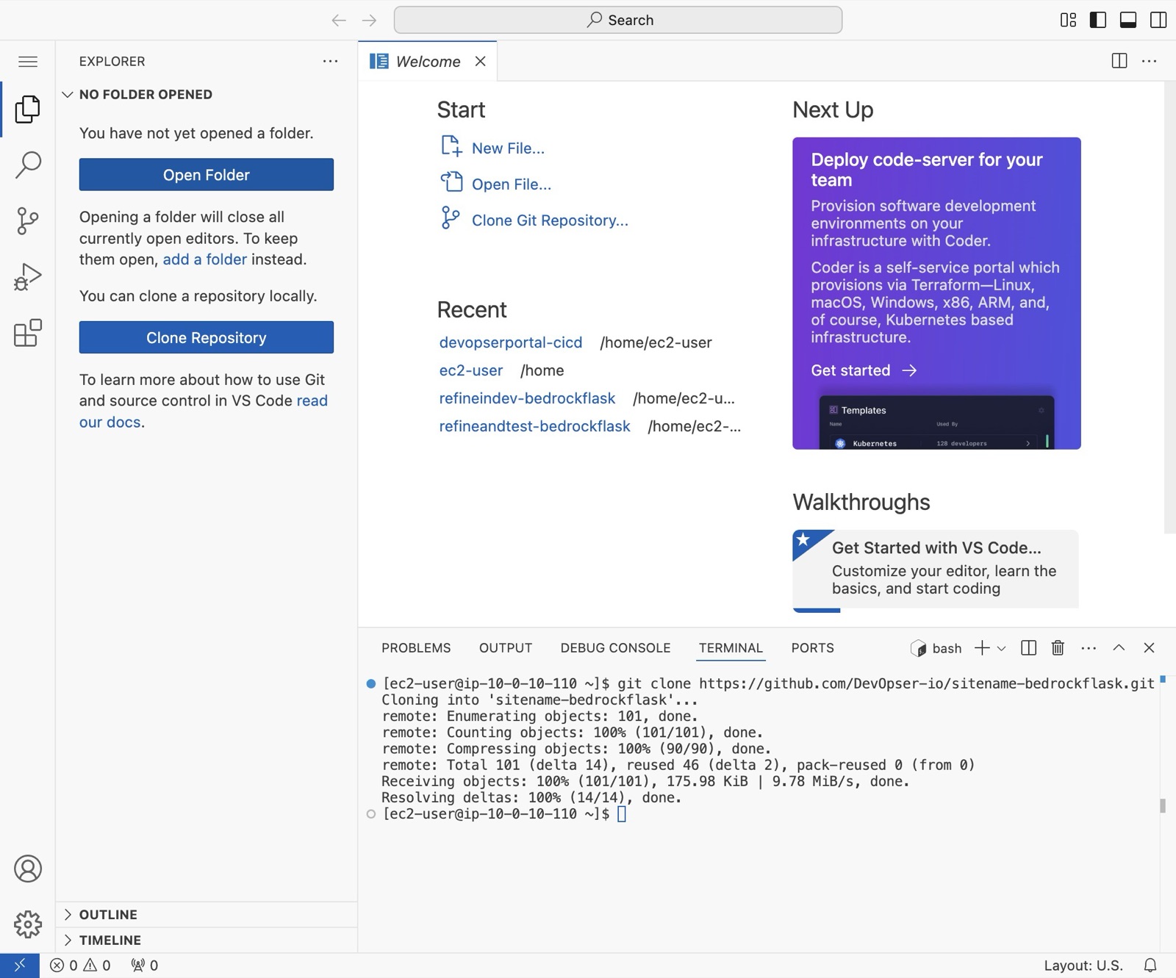The image size is (1176, 978).
Task: Create a new terminal with plus icon
Action: point(982,647)
